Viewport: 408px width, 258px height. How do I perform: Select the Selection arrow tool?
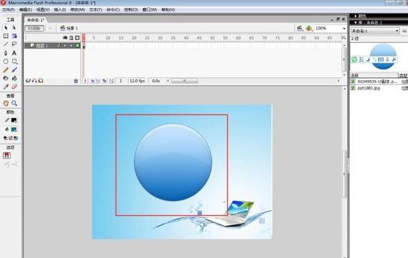tap(6, 28)
